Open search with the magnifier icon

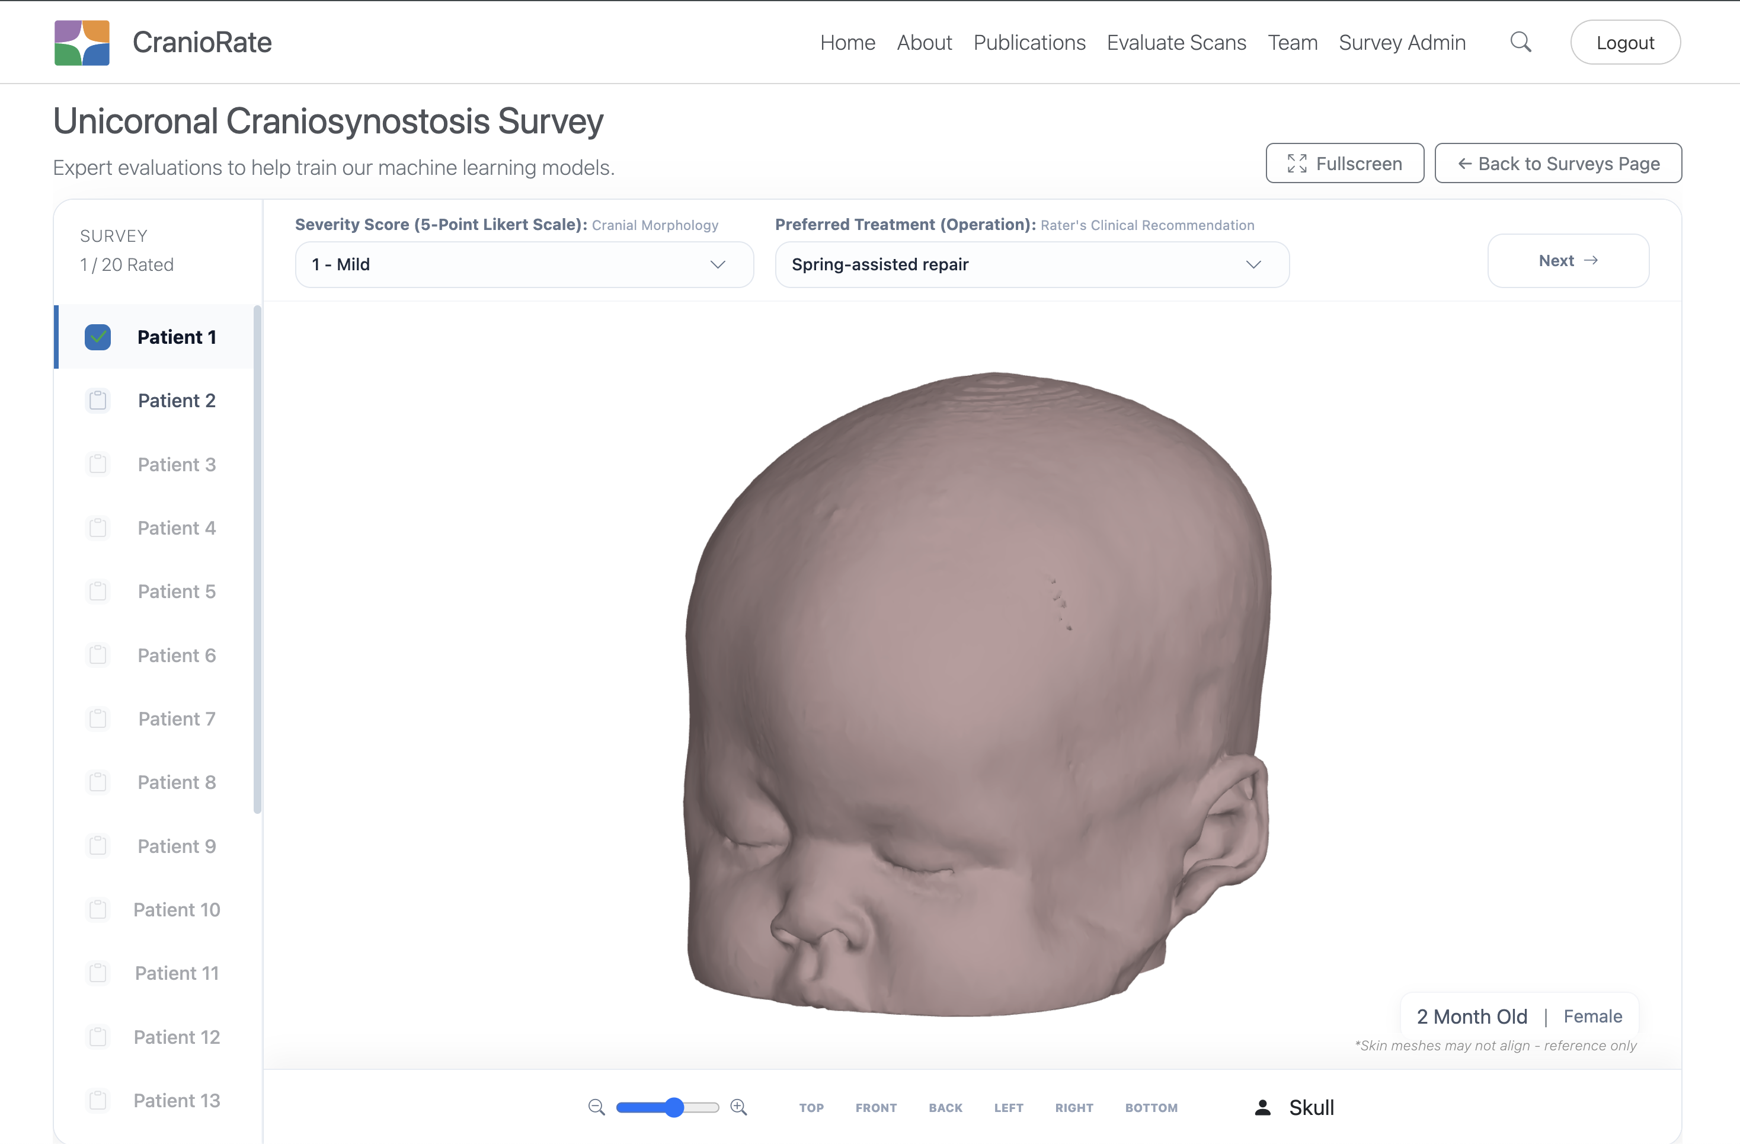click(1521, 43)
